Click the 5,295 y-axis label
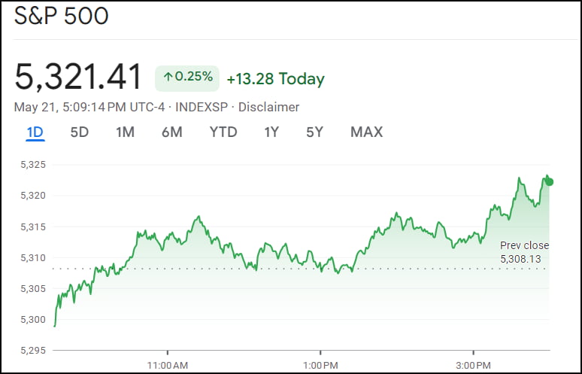 click(x=33, y=350)
